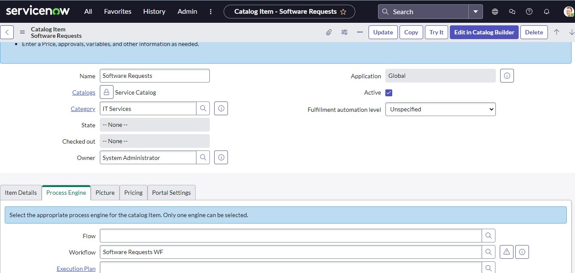The width and height of the screenshot is (575, 273).
Task: Open the form context hamburger menu
Action: coord(22,32)
